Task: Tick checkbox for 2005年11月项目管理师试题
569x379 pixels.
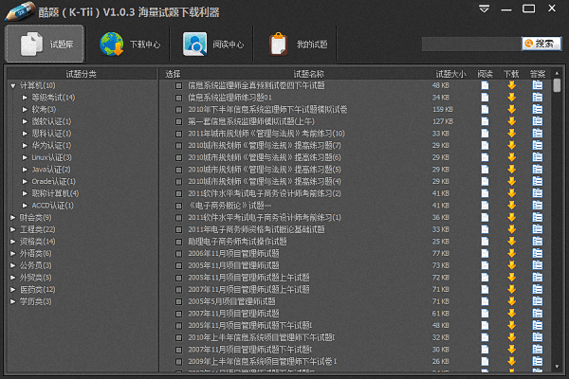Action: [x=178, y=265]
